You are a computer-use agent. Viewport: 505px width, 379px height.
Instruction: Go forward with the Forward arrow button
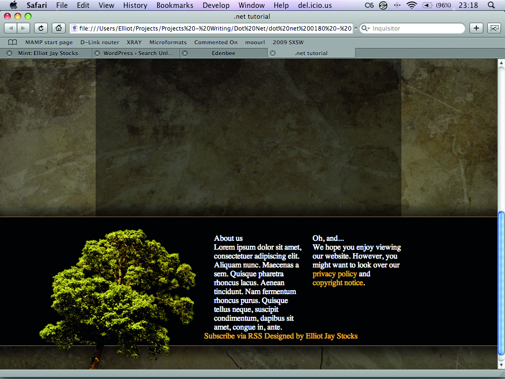pos(24,28)
